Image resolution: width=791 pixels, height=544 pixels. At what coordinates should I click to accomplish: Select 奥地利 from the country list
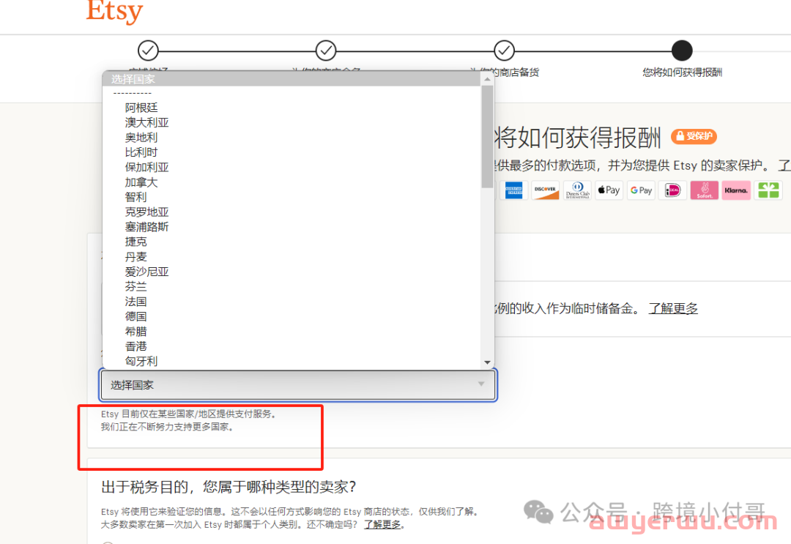(291, 138)
